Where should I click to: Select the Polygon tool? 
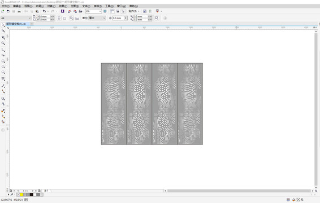(3, 72)
